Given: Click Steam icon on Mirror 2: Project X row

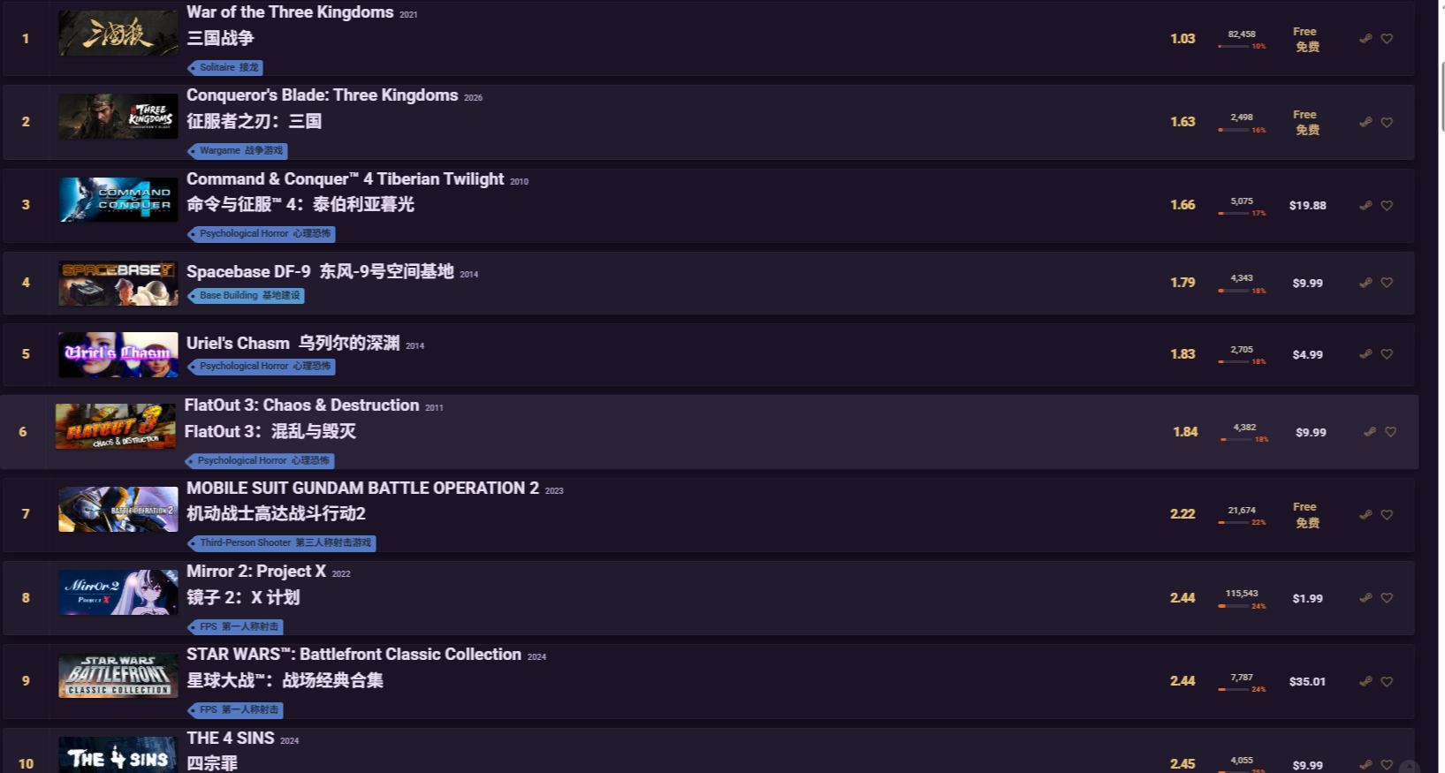Looking at the screenshot, I should [1365, 598].
